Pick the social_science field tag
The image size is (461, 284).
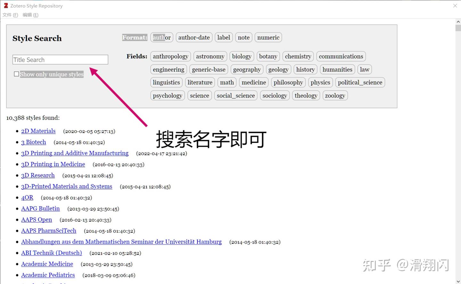click(x=236, y=96)
